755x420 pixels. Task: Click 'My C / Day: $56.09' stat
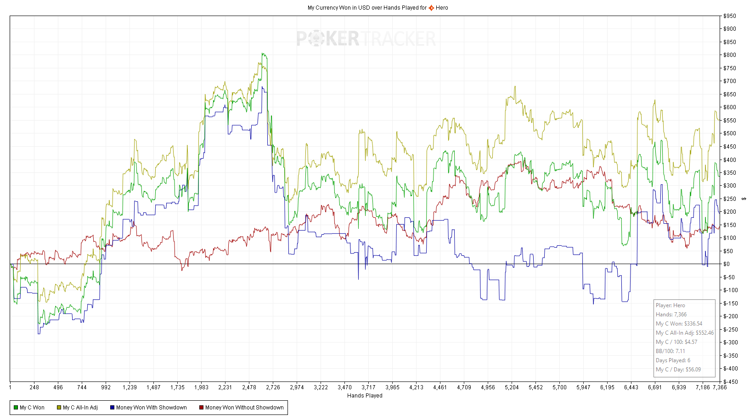coord(678,370)
